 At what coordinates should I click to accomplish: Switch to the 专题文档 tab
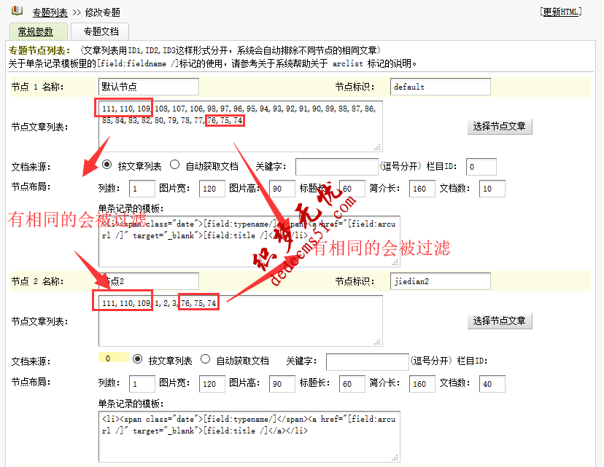tap(100, 31)
